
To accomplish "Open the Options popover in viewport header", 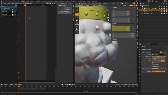I will point(125,5).
